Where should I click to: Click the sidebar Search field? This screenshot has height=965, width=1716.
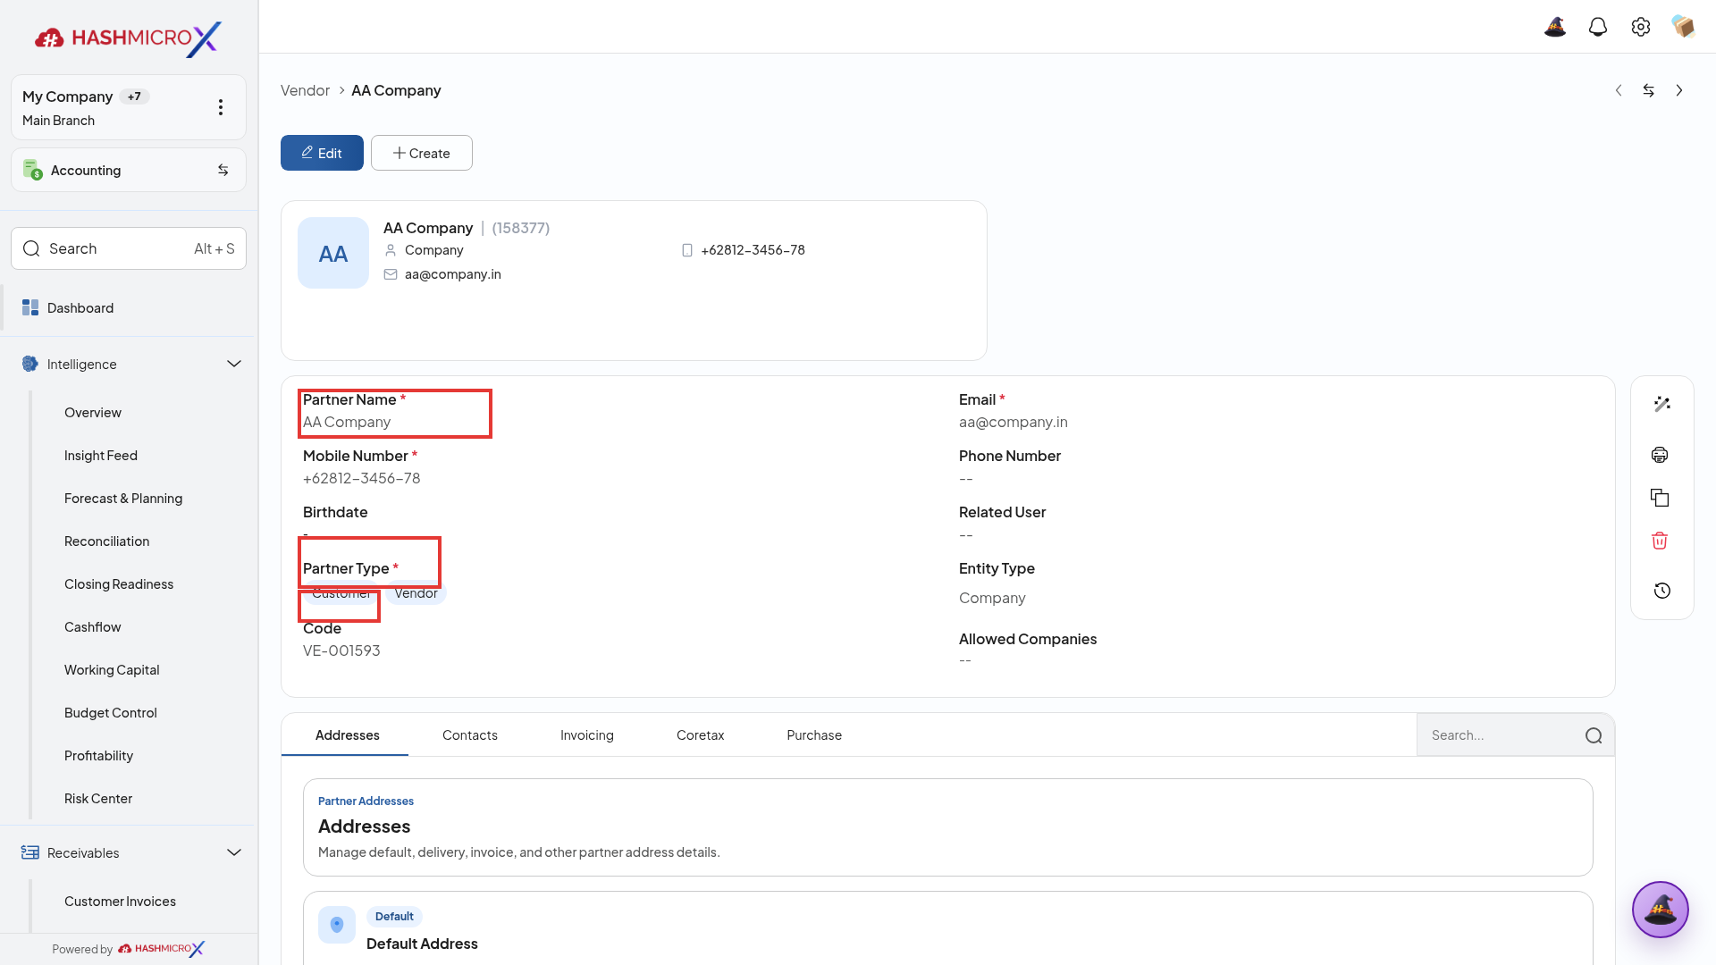tap(129, 248)
